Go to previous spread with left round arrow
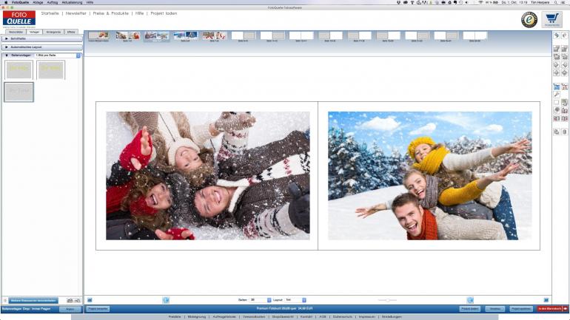570x320 pixels. click(x=166, y=300)
